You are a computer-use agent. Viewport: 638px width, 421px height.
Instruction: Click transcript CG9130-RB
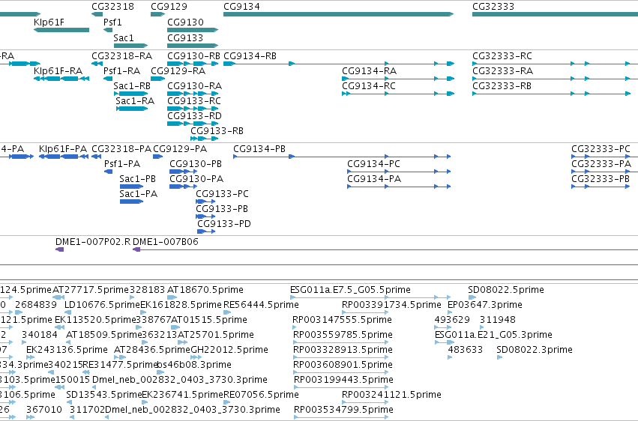click(x=193, y=64)
